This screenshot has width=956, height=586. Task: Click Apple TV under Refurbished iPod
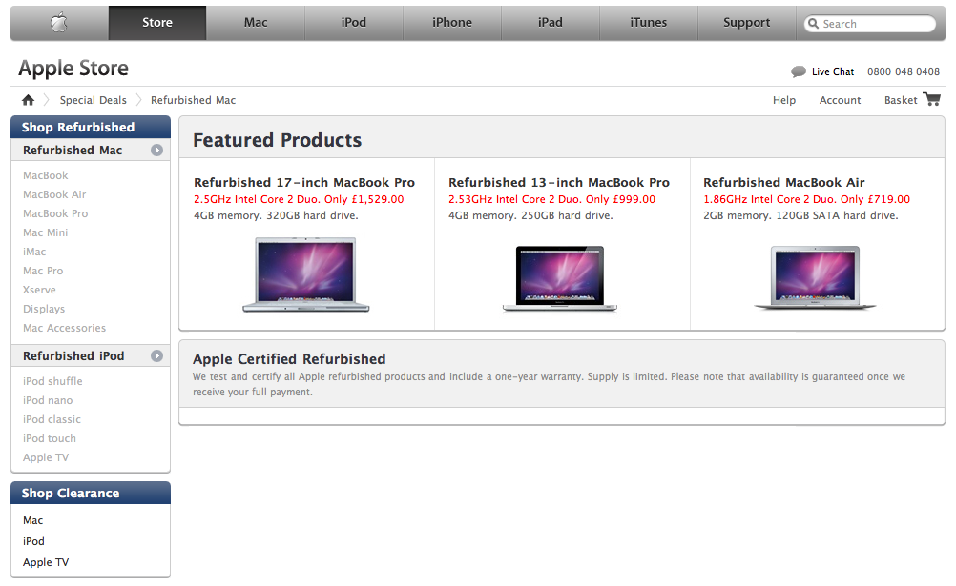click(46, 457)
